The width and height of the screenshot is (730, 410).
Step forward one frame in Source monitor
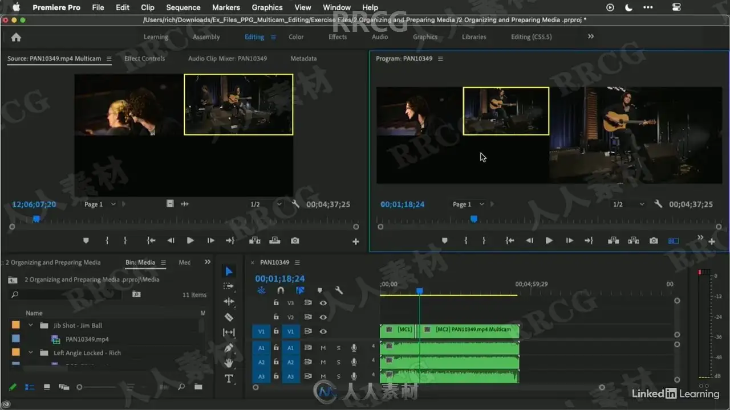210,241
